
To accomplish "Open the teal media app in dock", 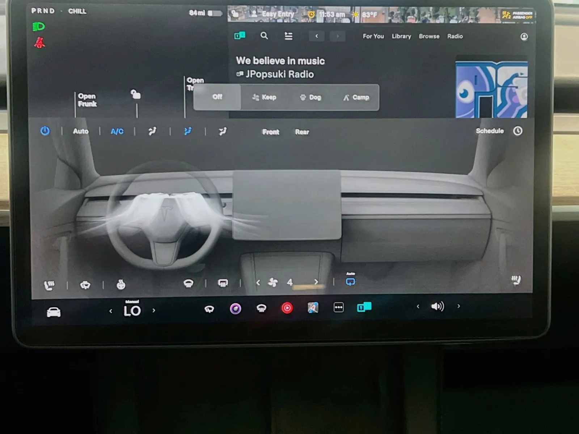I will point(364,307).
